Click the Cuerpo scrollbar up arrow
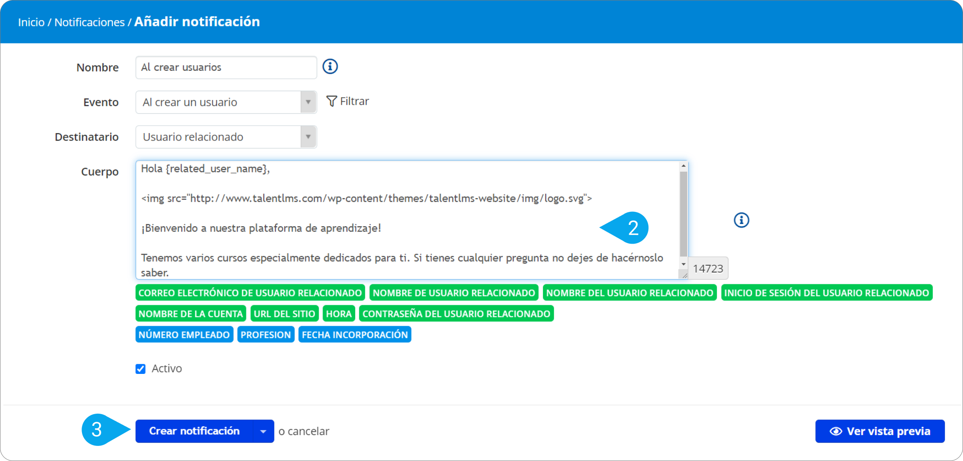 click(684, 166)
